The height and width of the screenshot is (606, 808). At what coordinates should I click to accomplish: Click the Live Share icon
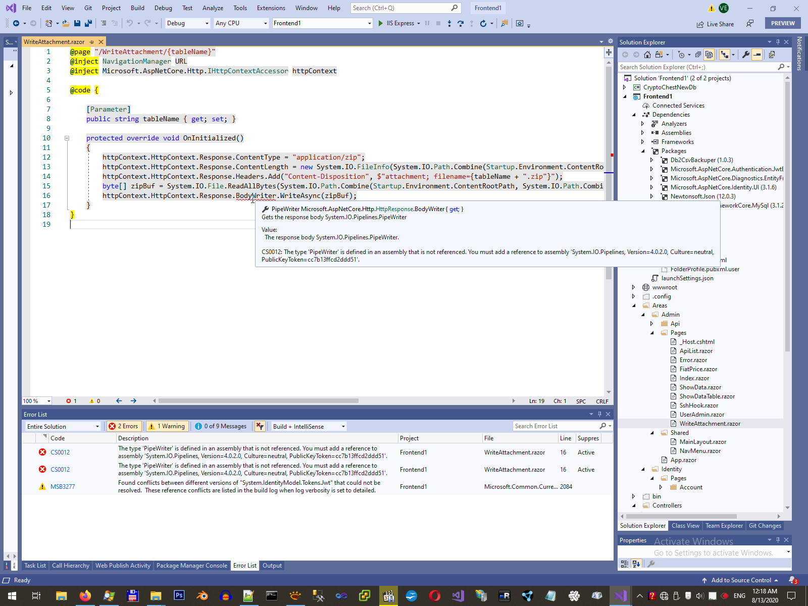(700, 24)
